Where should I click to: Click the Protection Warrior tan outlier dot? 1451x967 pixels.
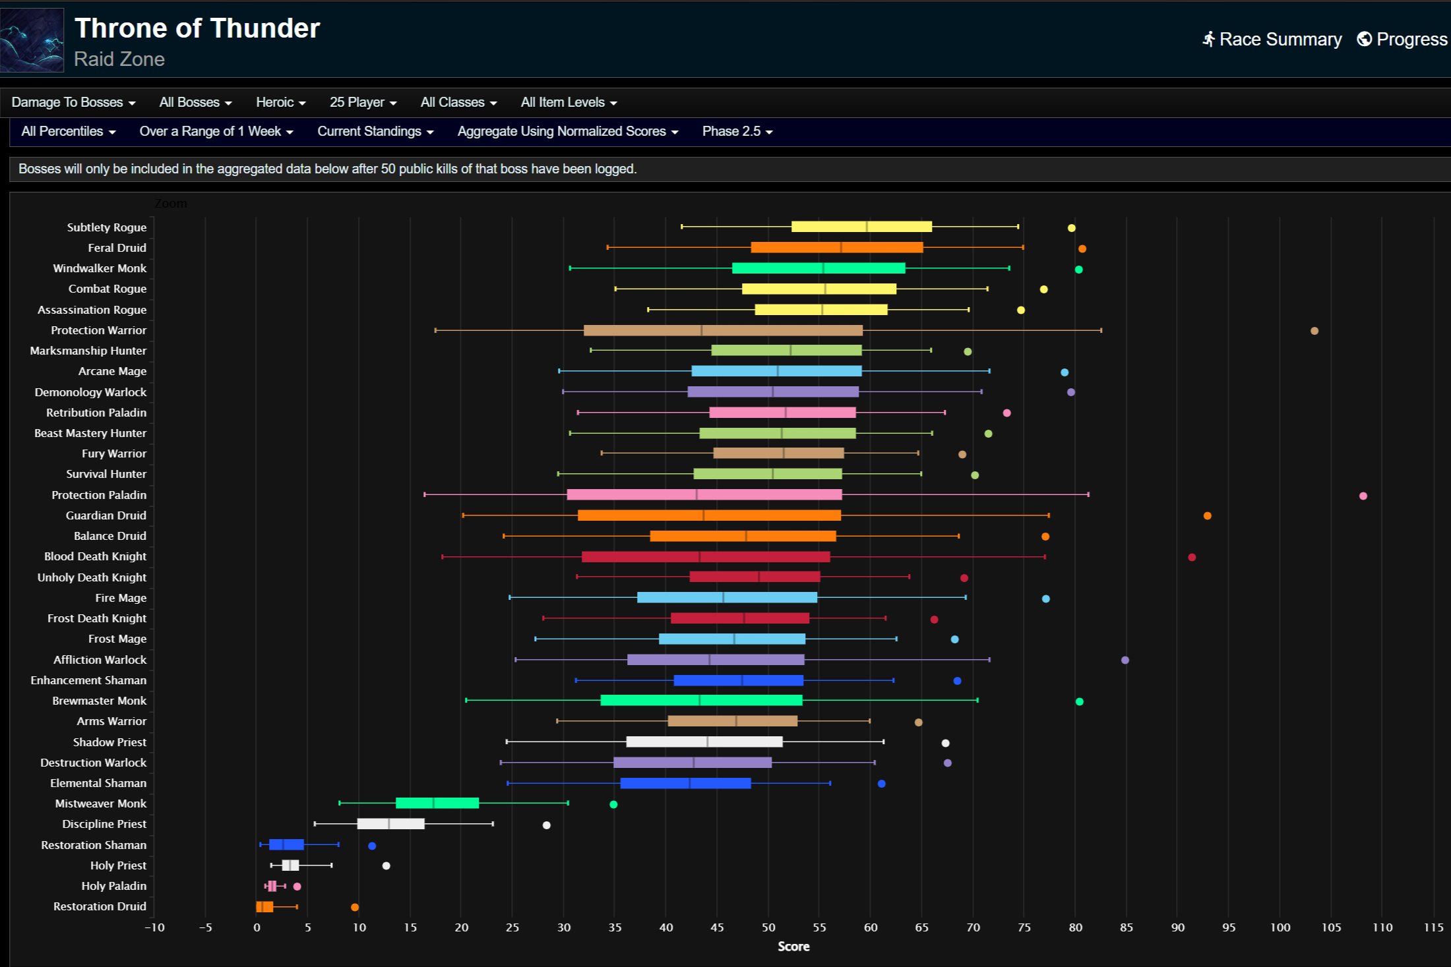coord(1314,331)
